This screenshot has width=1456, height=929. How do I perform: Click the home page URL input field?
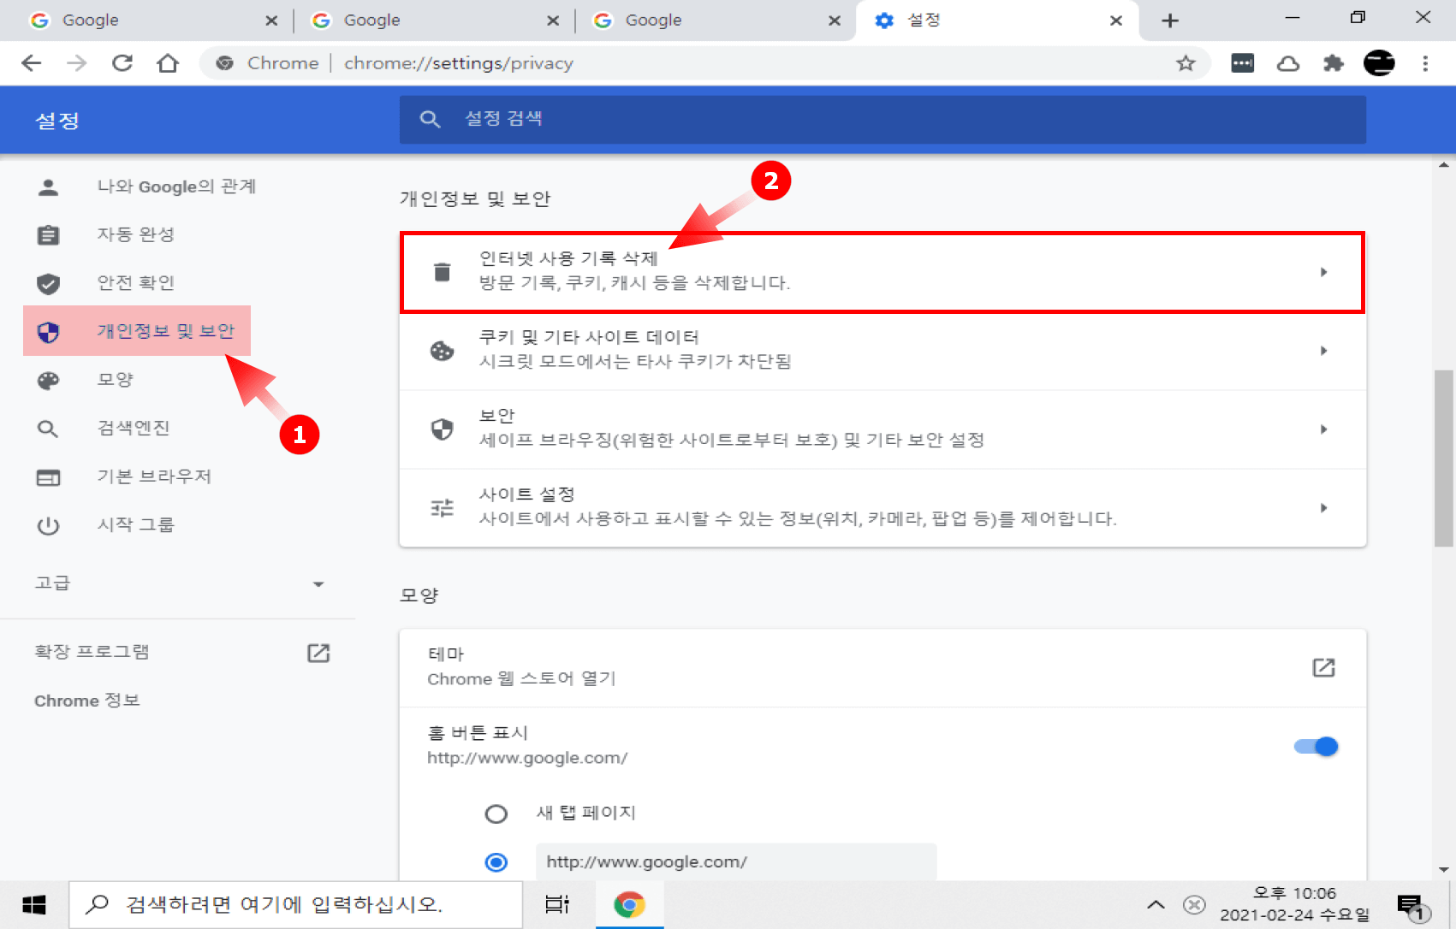[x=736, y=861]
